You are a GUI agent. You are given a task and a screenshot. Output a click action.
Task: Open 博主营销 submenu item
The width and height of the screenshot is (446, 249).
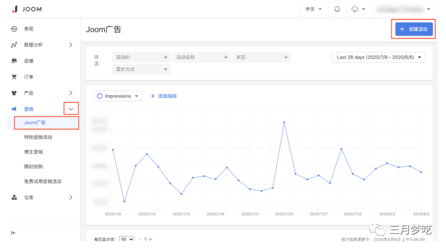pyautogui.click(x=33, y=152)
